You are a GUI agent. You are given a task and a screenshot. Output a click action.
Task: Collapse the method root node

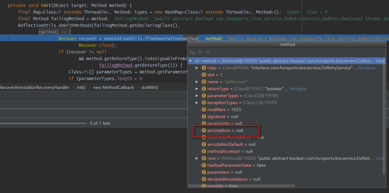[190, 61]
